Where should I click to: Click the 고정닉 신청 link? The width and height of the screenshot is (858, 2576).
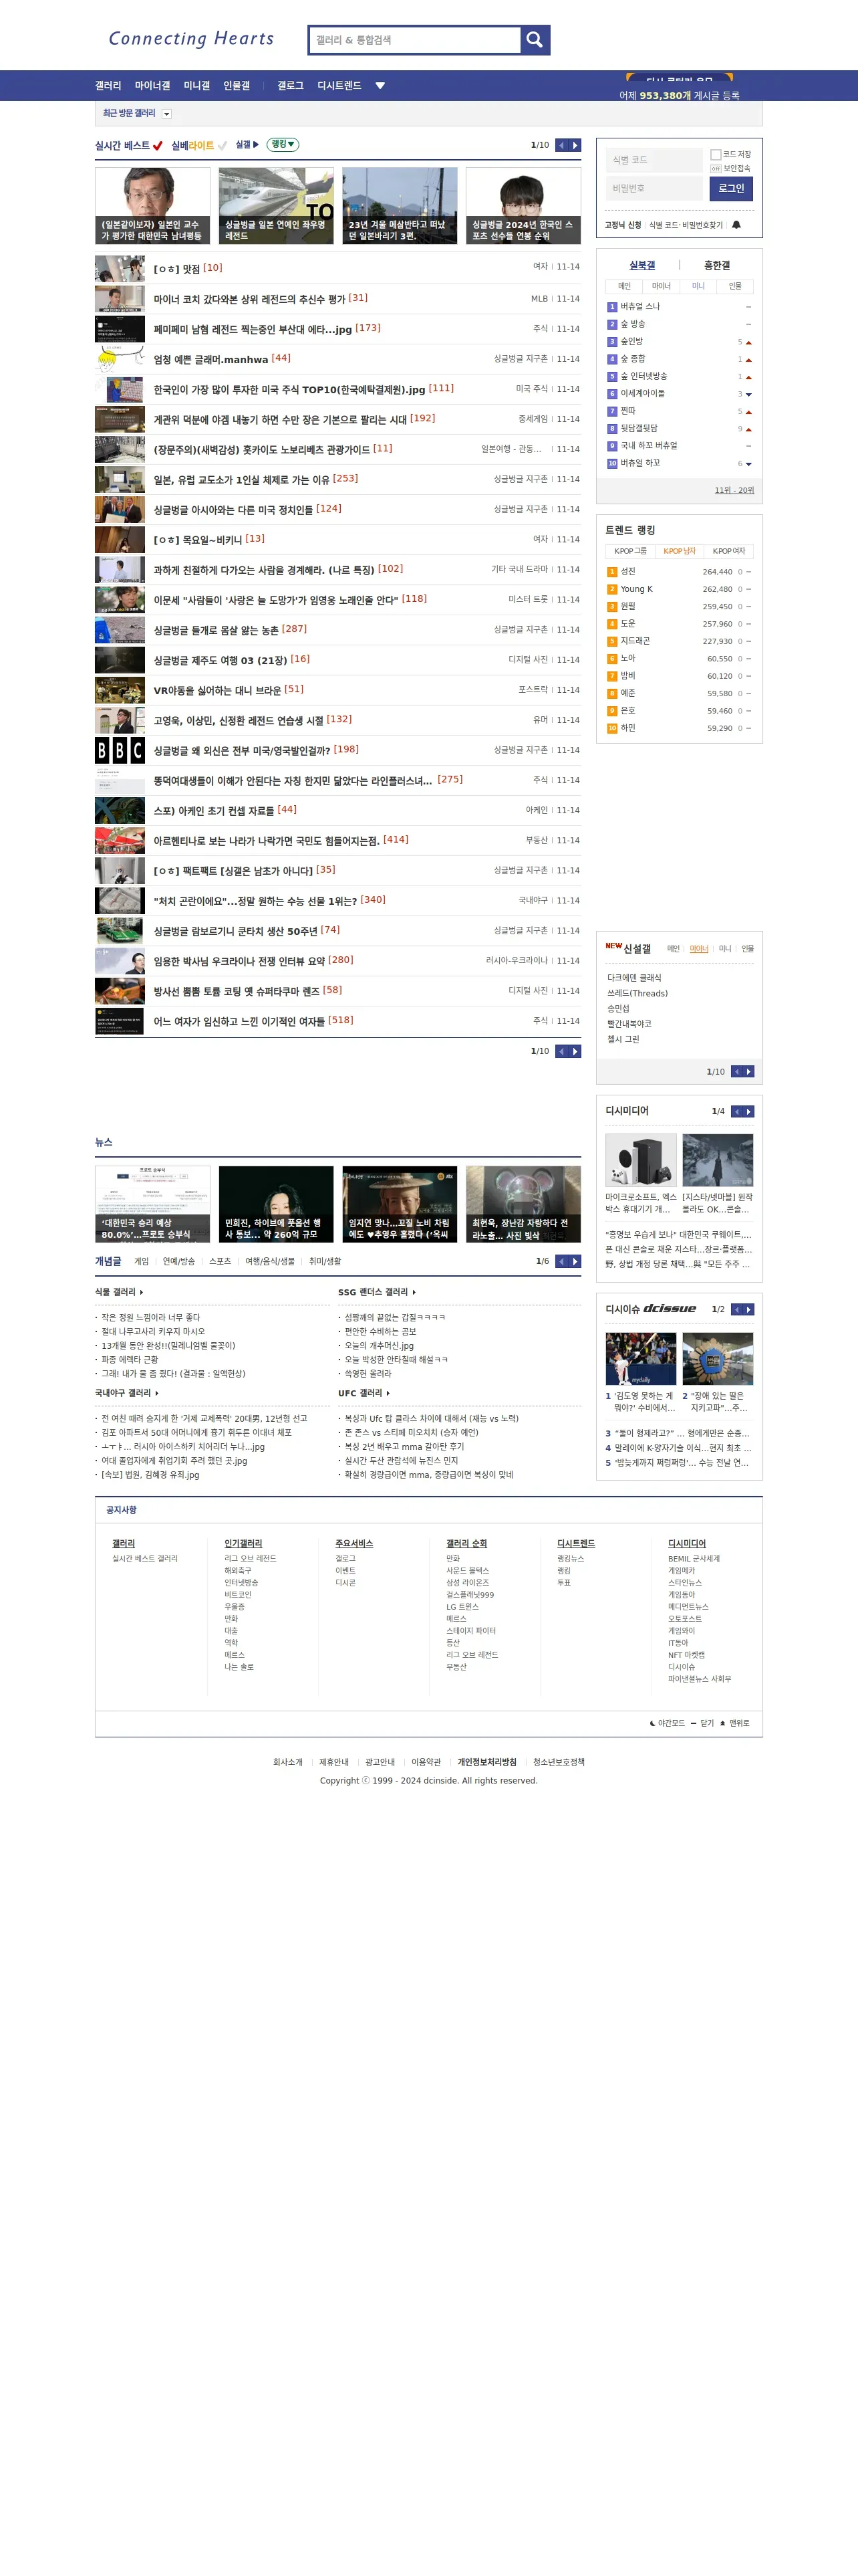pos(622,225)
